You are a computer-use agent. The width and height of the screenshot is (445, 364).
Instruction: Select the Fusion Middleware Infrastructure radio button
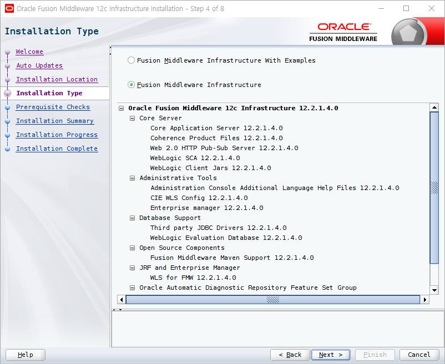[x=131, y=85]
